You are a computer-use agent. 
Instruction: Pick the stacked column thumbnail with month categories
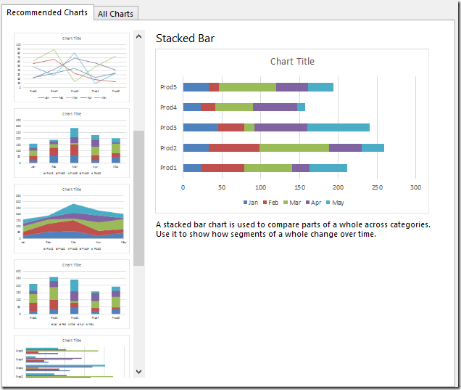[x=72, y=143]
